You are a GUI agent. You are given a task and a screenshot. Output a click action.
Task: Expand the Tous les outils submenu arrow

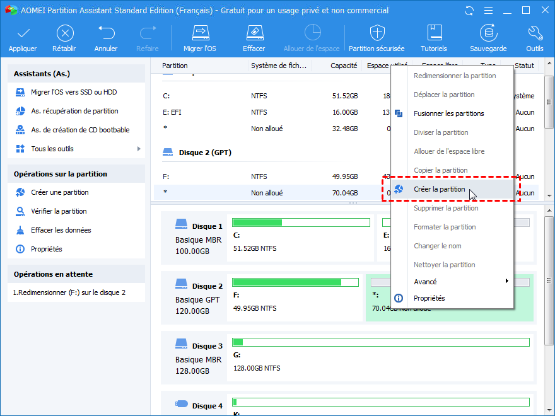coord(139,149)
